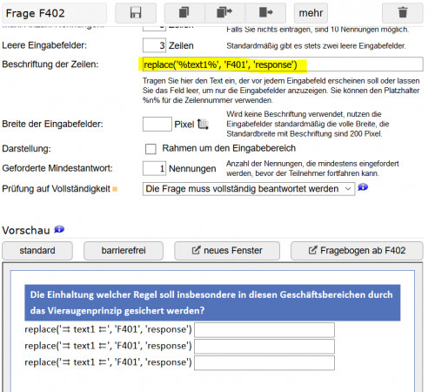The height and width of the screenshot is (392, 435).
Task: Open preview in neues Fenster
Action: (x=227, y=251)
